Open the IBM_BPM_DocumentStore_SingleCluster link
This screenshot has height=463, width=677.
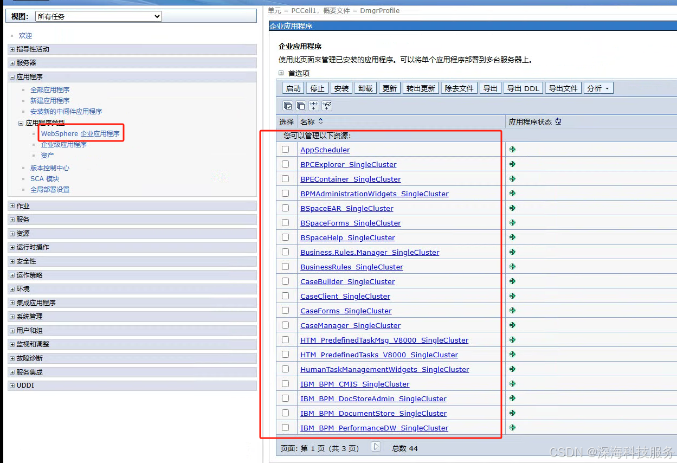point(373,413)
